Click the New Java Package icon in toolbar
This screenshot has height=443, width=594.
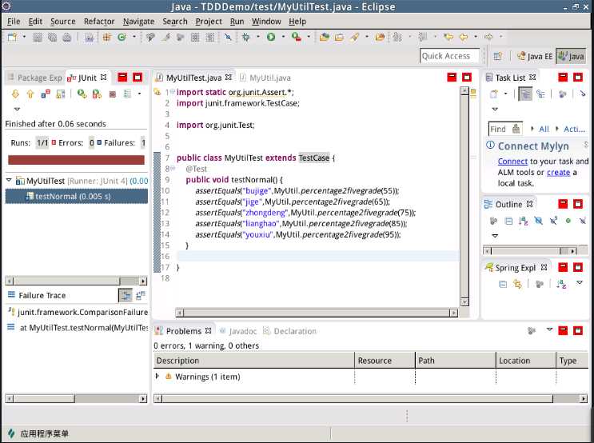point(107,37)
